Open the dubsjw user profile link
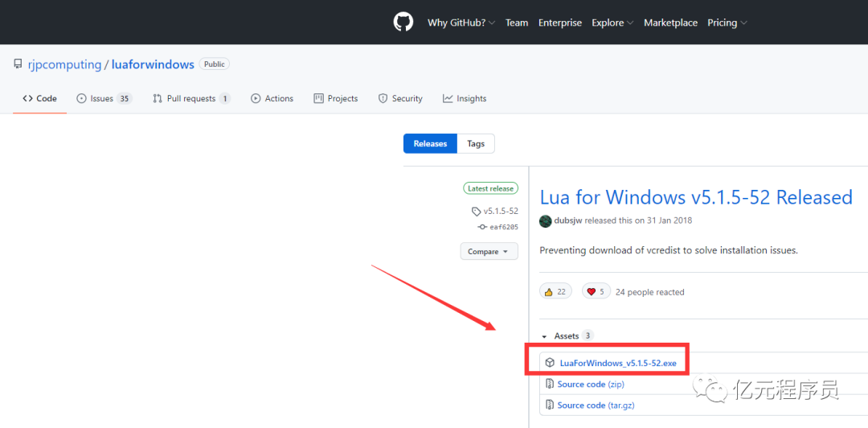The height and width of the screenshot is (428, 868). [568, 220]
